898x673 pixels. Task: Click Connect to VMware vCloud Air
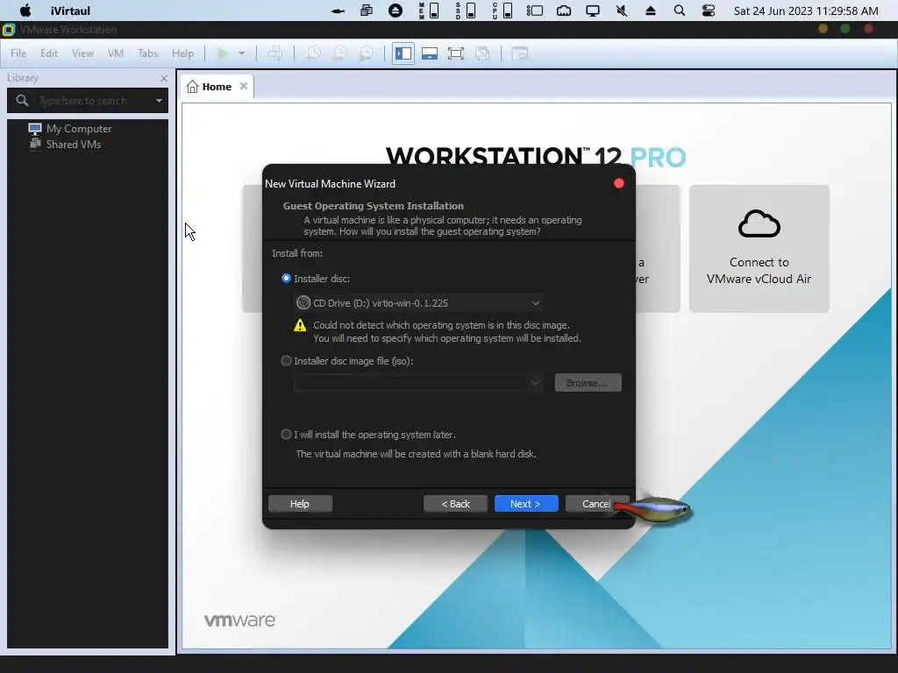point(759,248)
